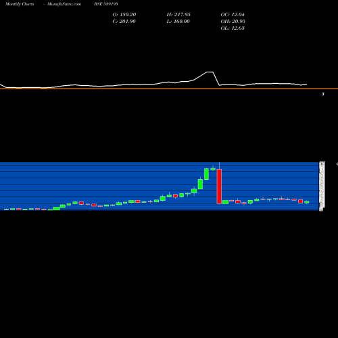Click the low value 'L: 160.00'
The height and width of the screenshot is (338, 338).
pos(178,22)
